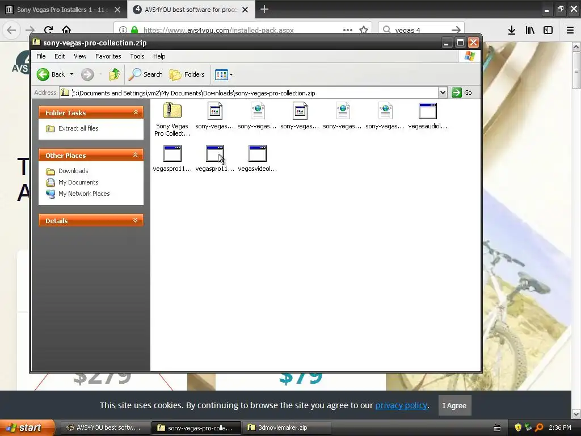Click the browser back arrow

(11, 30)
